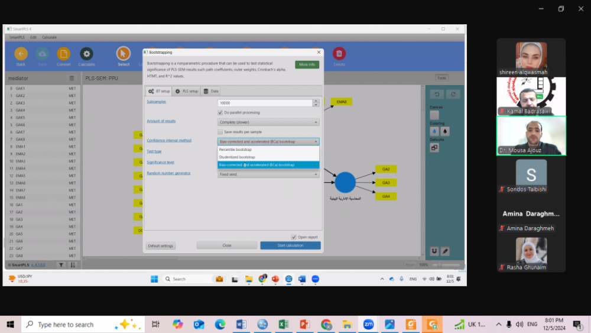This screenshot has height=333, width=591.
Task: Click the Tools button above the right panel
Action: pos(441,78)
